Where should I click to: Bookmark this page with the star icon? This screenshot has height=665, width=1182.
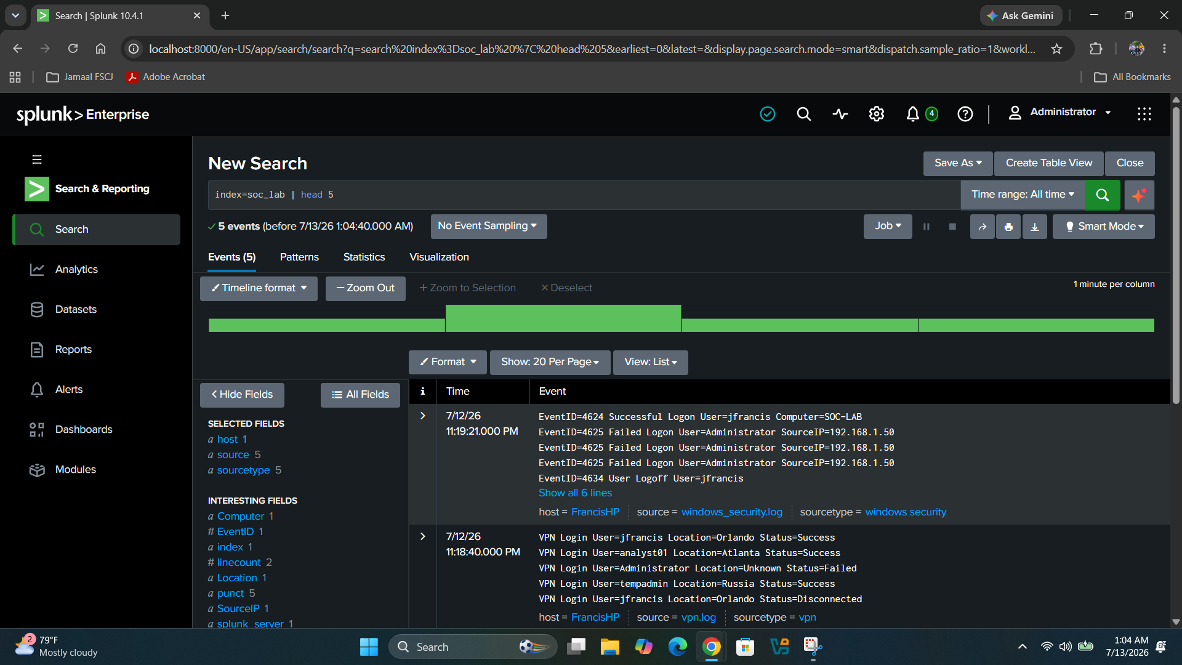coord(1056,49)
